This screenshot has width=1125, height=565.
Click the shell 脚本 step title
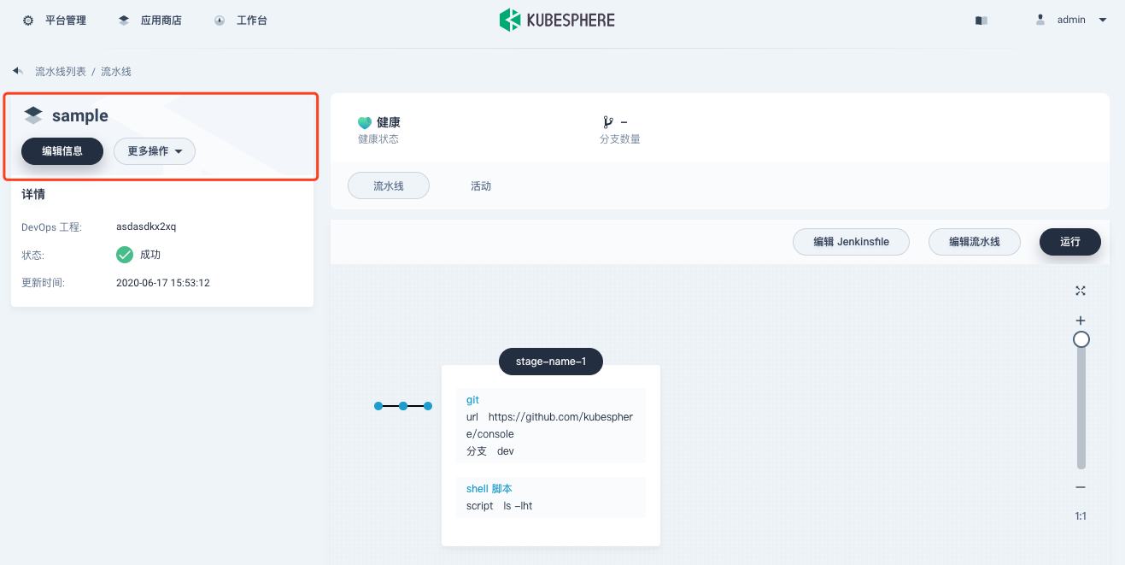tap(489, 489)
